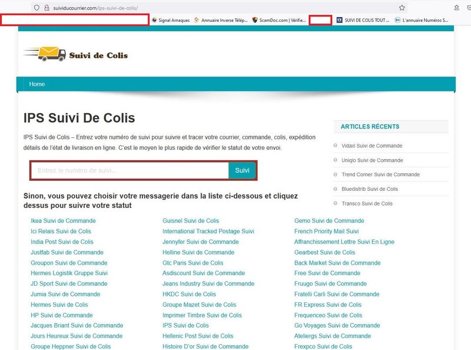Open Histoire D'or Suivi de Commande link

pos(205,346)
